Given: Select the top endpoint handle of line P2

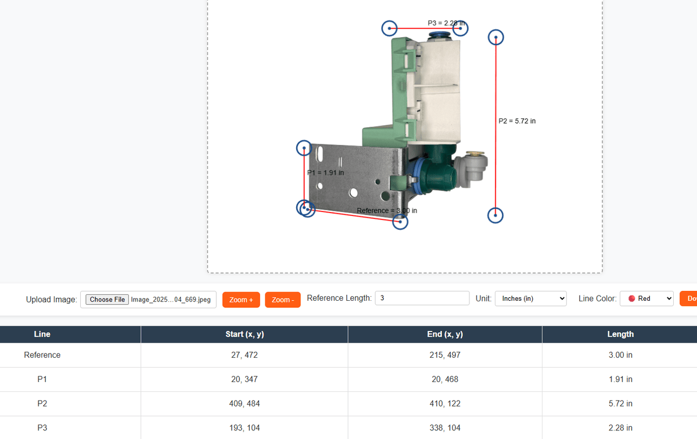Looking at the screenshot, I should tap(495, 38).
